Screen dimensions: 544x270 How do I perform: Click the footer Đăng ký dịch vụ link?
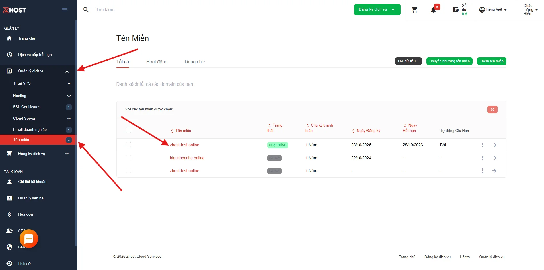click(437, 257)
